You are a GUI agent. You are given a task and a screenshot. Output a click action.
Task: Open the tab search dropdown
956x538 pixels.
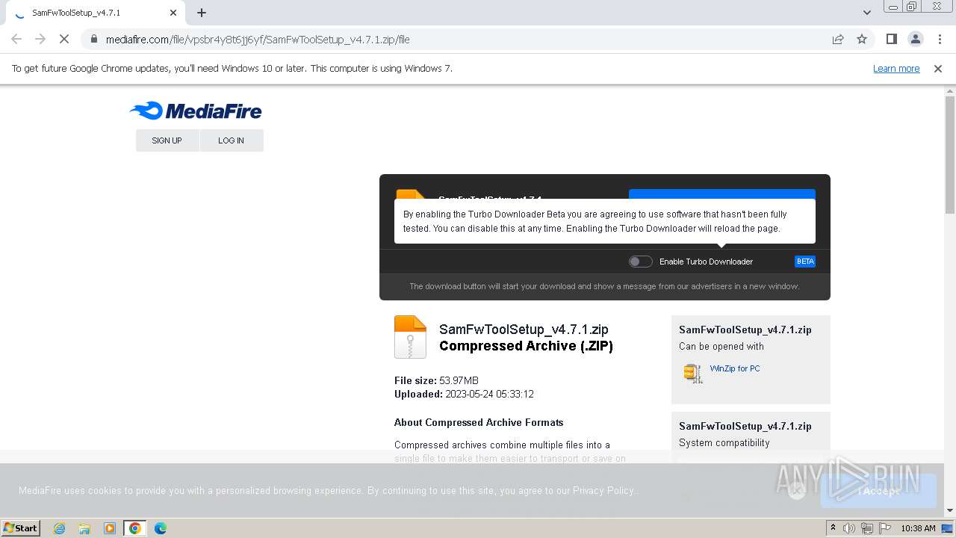pyautogui.click(x=866, y=13)
